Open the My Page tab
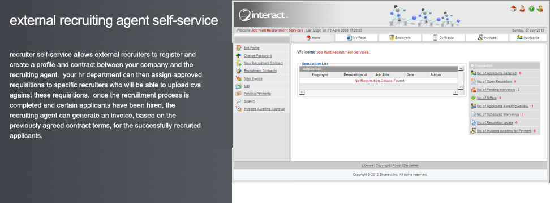Viewport: 550px width, 203px height. point(356,38)
